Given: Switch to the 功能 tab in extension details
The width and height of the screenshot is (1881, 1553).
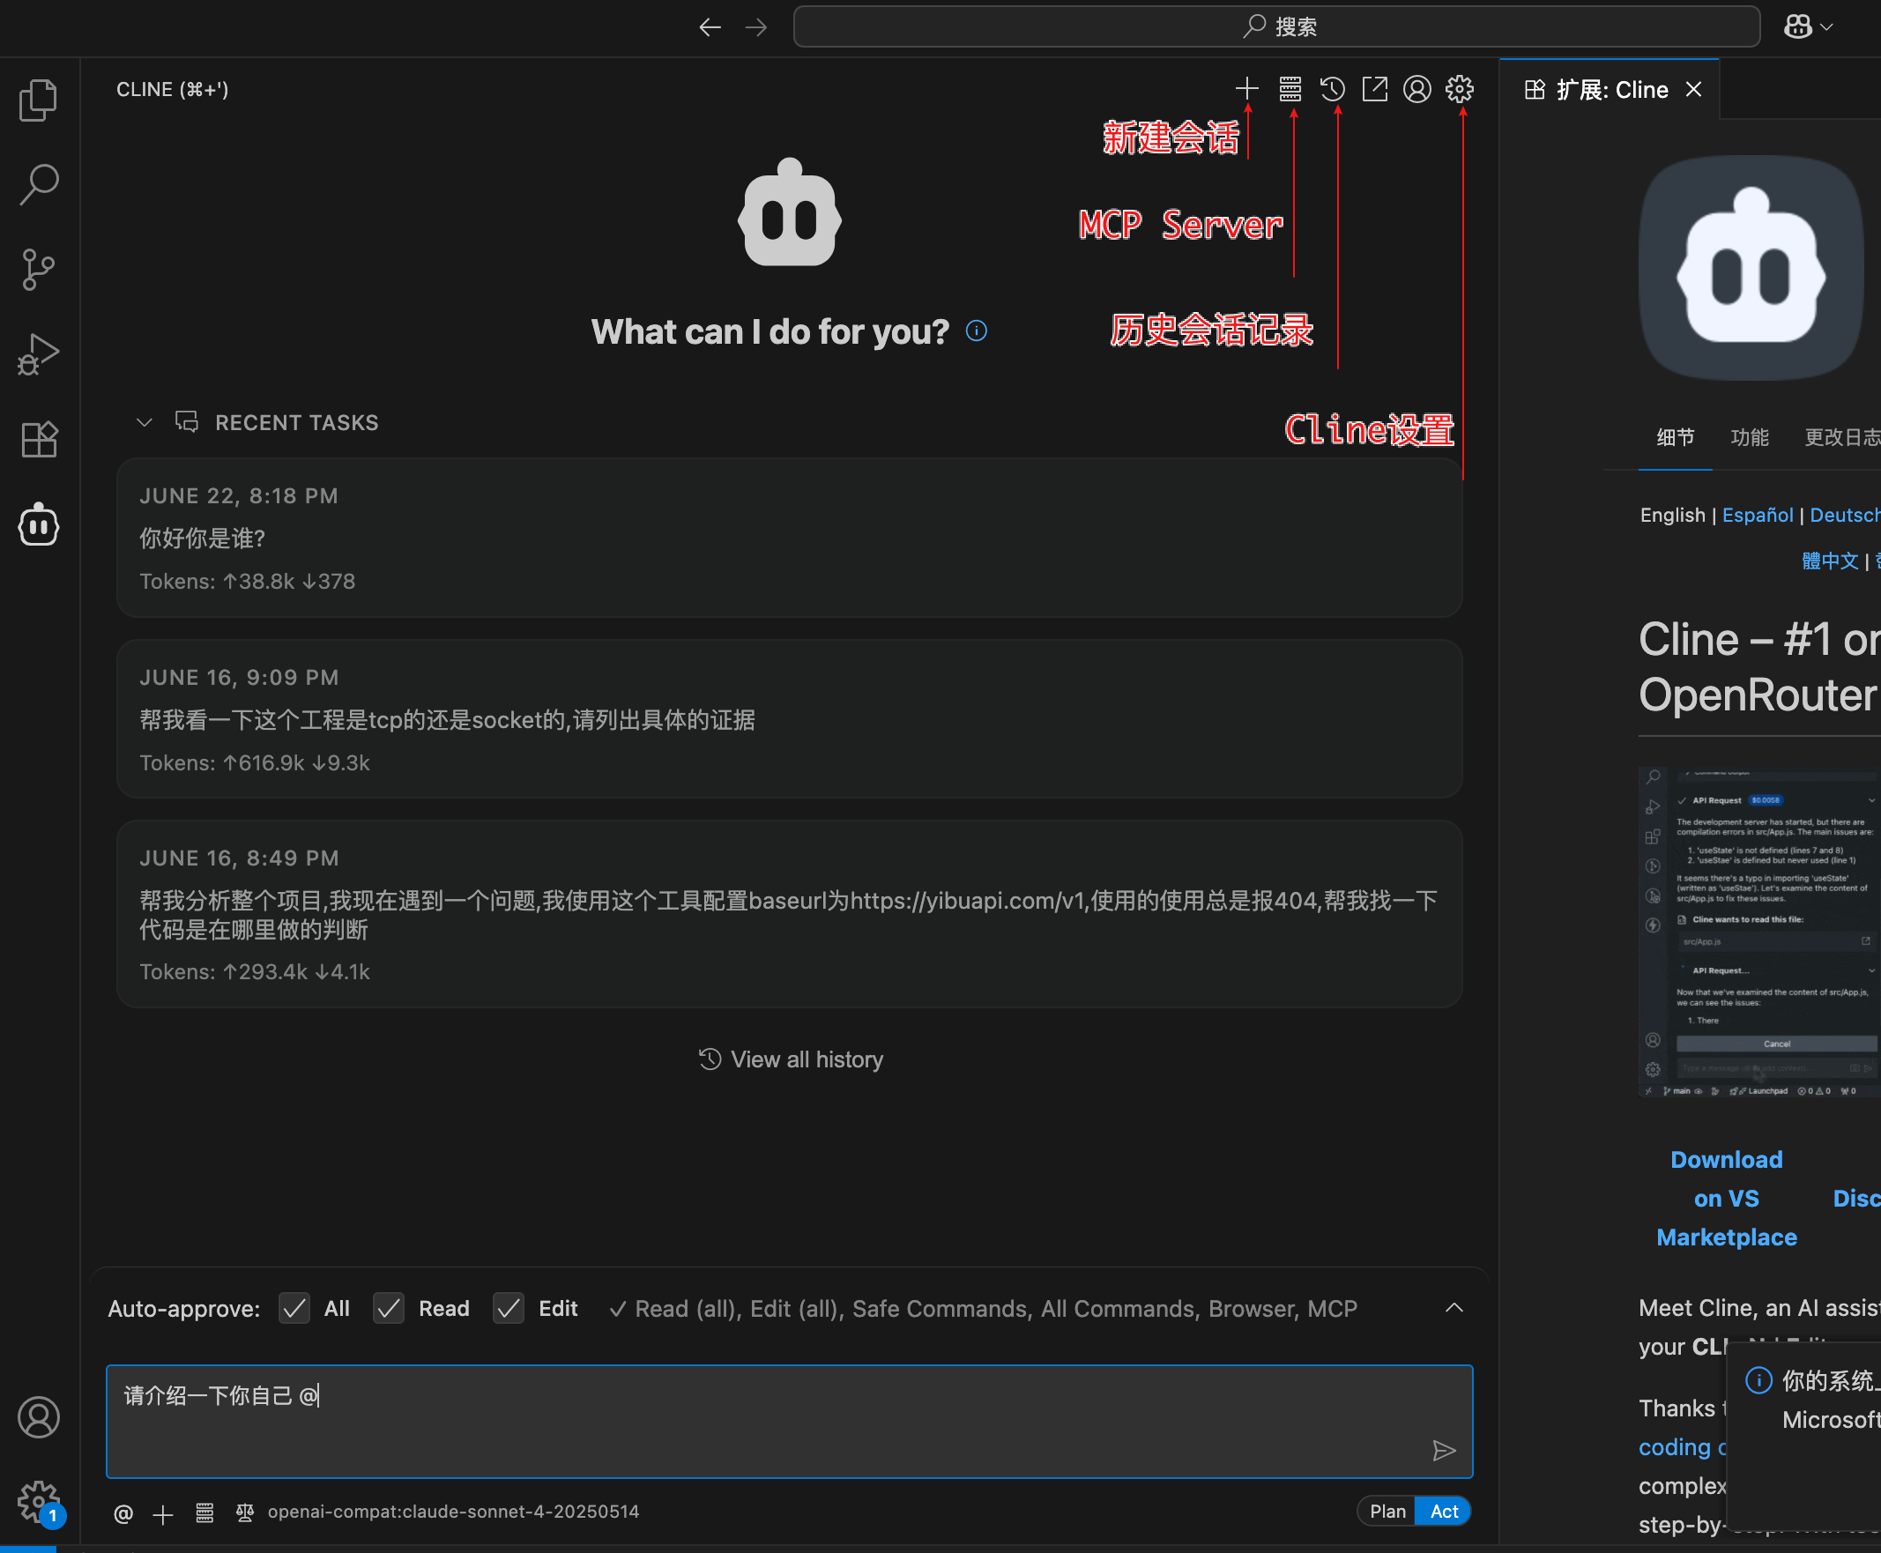Looking at the screenshot, I should (1750, 437).
